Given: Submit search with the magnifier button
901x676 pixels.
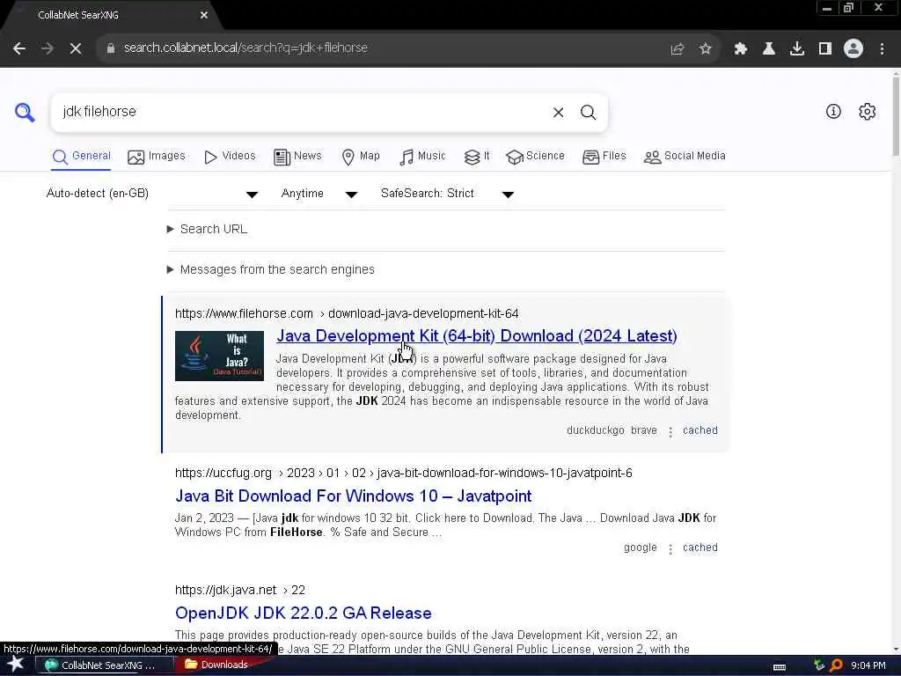Looking at the screenshot, I should [x=588, y=112].
